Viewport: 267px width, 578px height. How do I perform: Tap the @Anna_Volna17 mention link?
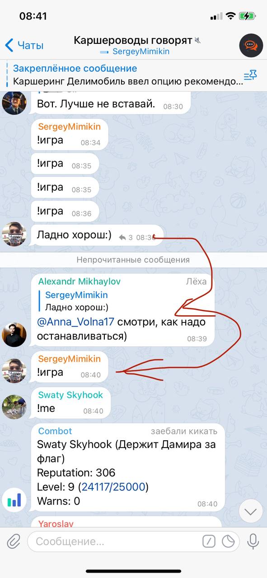pos(76,322)
